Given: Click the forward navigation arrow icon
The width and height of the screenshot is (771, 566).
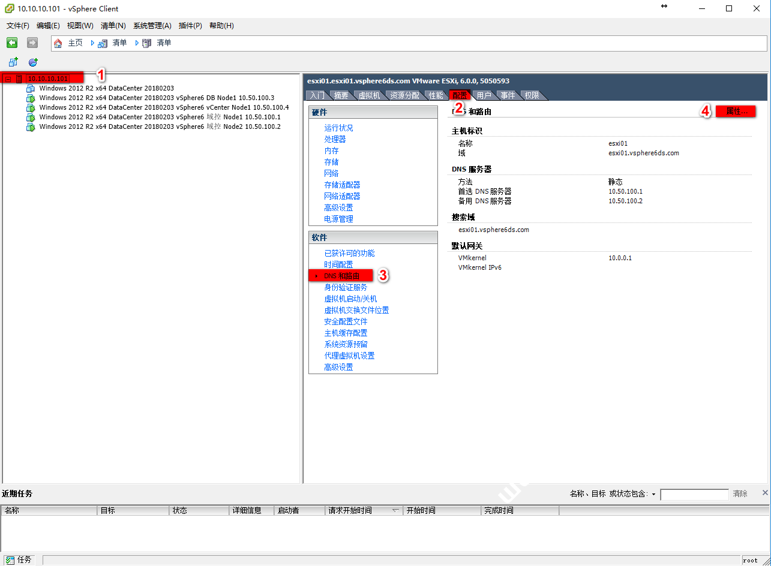Looking at the screenshot, I should pyautogui.click(x=32, y=43).
